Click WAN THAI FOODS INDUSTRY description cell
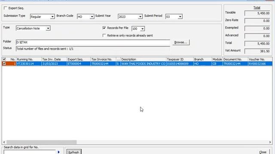275x154 pixels. (143, 64)
